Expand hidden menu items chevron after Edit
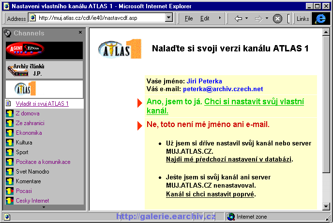This screenshot has width=333, height=223. click(x=220, y=18)
